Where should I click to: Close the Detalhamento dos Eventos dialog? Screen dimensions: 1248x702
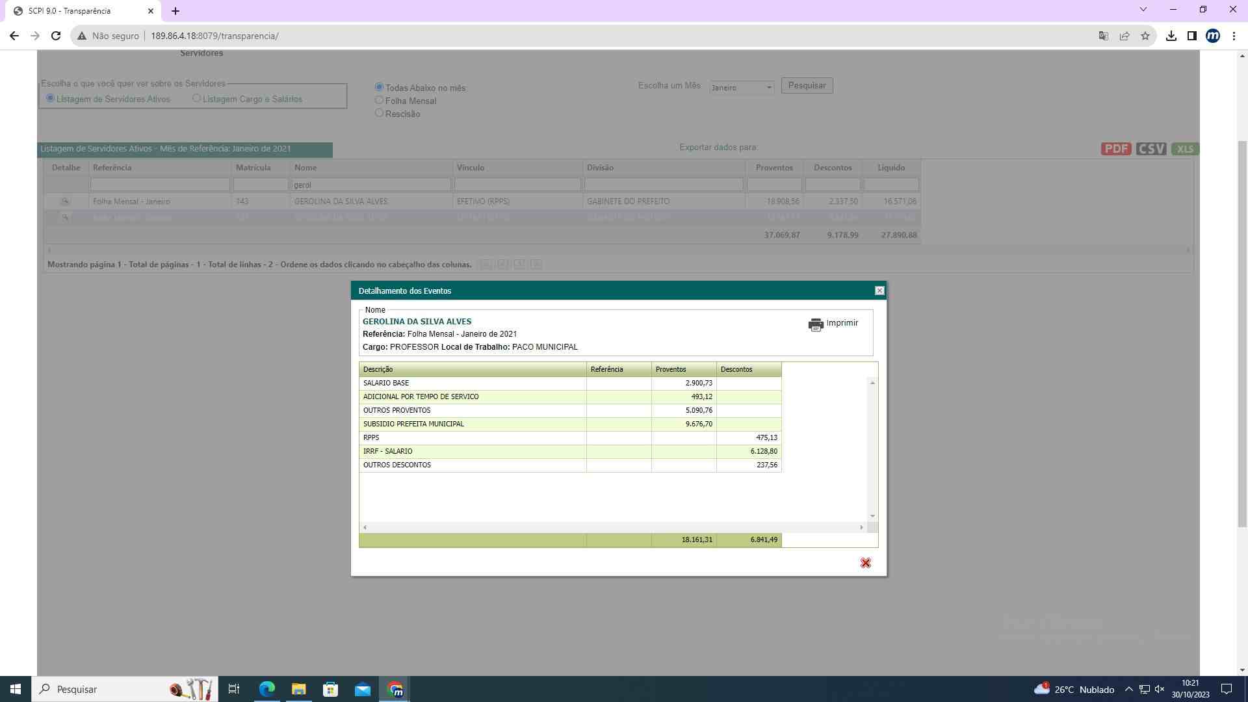(879, 291)
